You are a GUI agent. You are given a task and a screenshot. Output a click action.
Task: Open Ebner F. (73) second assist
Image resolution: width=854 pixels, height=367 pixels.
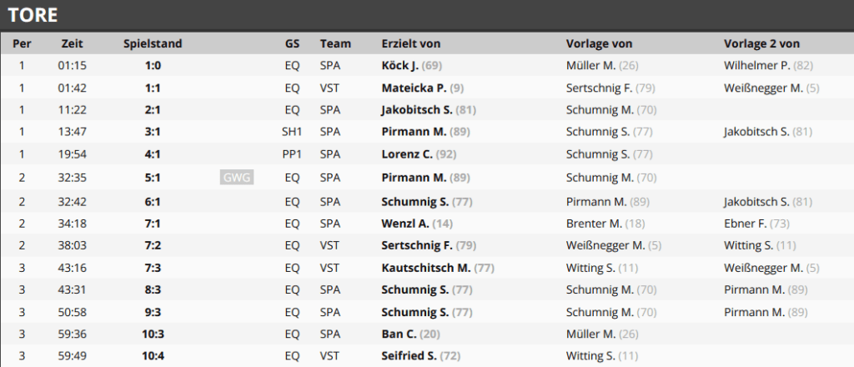coord(756,224)
